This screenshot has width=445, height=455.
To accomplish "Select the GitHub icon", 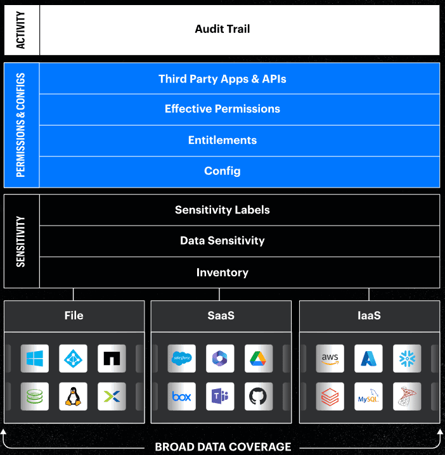I will coord(259,397).
